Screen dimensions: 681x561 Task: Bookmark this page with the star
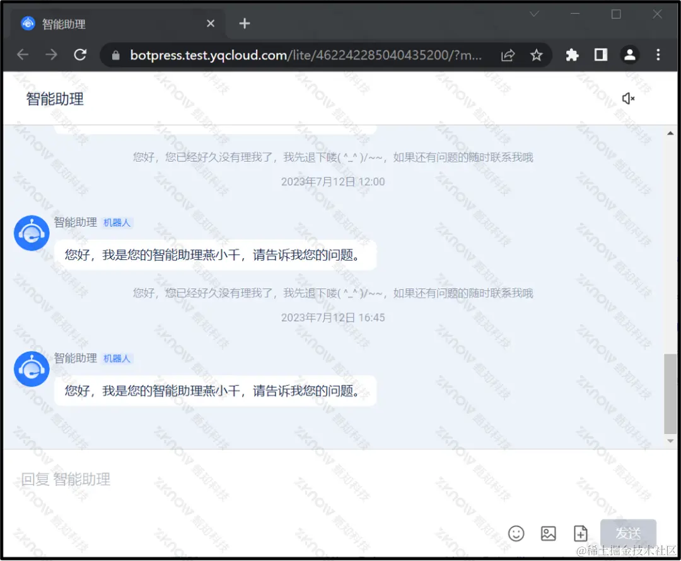click(x=537, y=55)
